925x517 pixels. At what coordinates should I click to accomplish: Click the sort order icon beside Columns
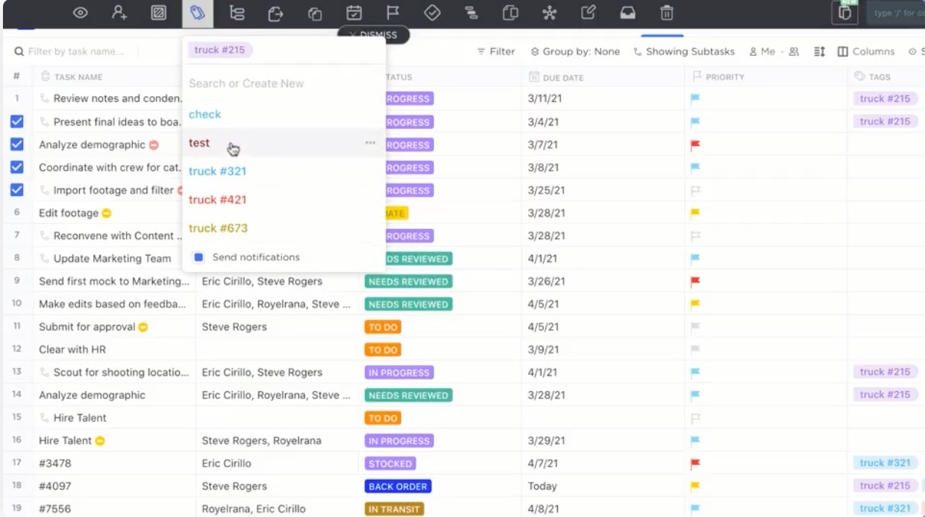(x=820, y=51)
